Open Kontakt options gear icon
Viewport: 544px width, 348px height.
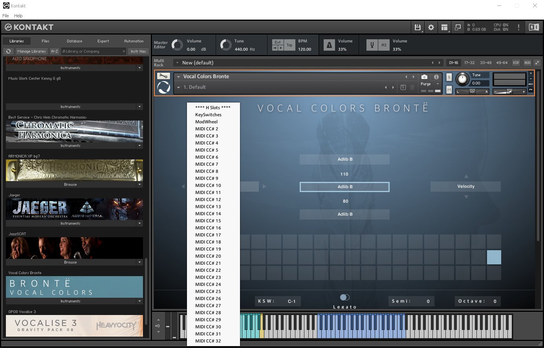pos(431,27)
